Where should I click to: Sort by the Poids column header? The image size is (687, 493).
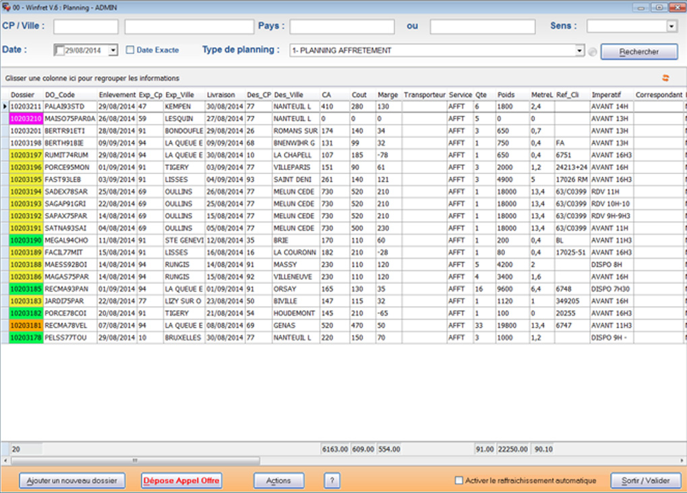pos(512,94)
